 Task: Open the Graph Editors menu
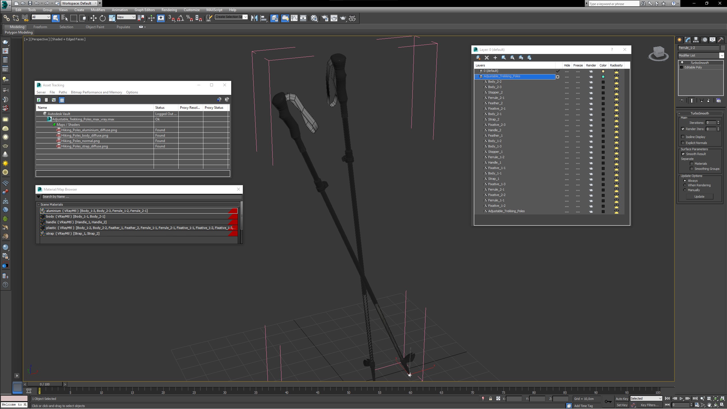pos(145,10)
